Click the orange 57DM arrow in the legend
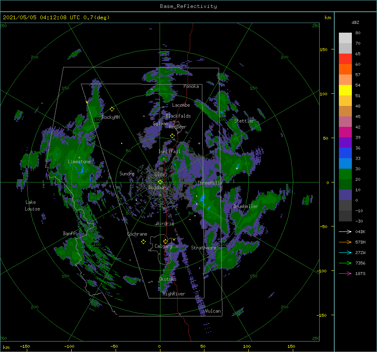377x352 pixels. click(x=345, y=242)
